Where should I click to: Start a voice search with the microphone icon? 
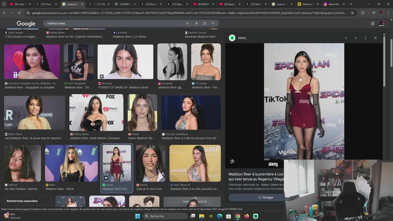(x=196, y=23)
